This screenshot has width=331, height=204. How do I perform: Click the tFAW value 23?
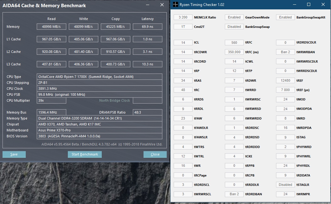[183, 118]
